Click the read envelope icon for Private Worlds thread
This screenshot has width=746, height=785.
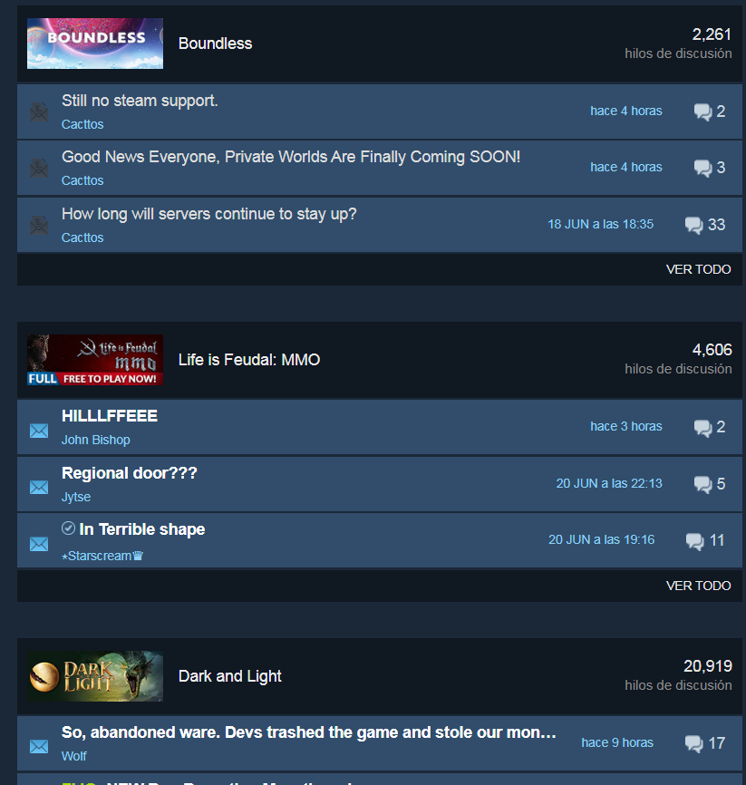pyautogui.click(x=39, y=169)
